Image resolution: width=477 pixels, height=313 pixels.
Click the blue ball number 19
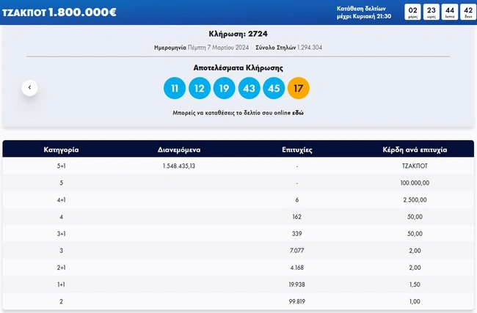coord(225,88)
